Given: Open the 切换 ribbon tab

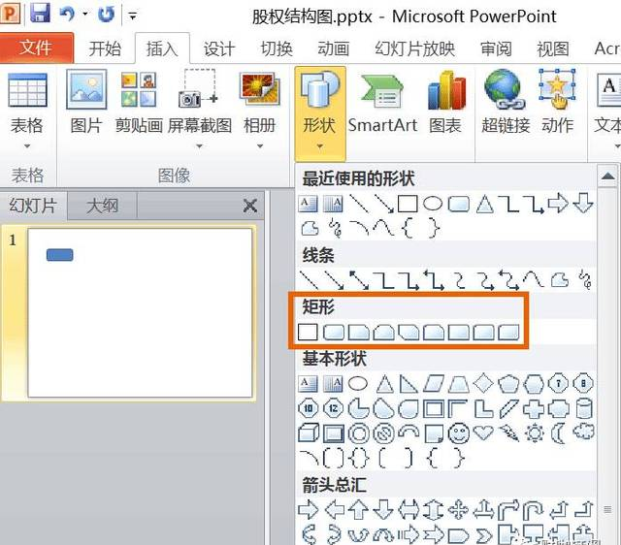Looking at the screenshot, I should click(277, 48).
